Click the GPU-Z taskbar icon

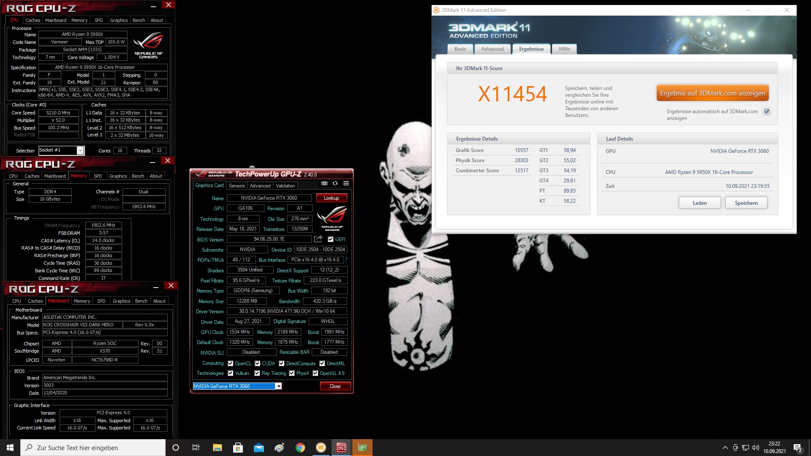pos(362,448)
